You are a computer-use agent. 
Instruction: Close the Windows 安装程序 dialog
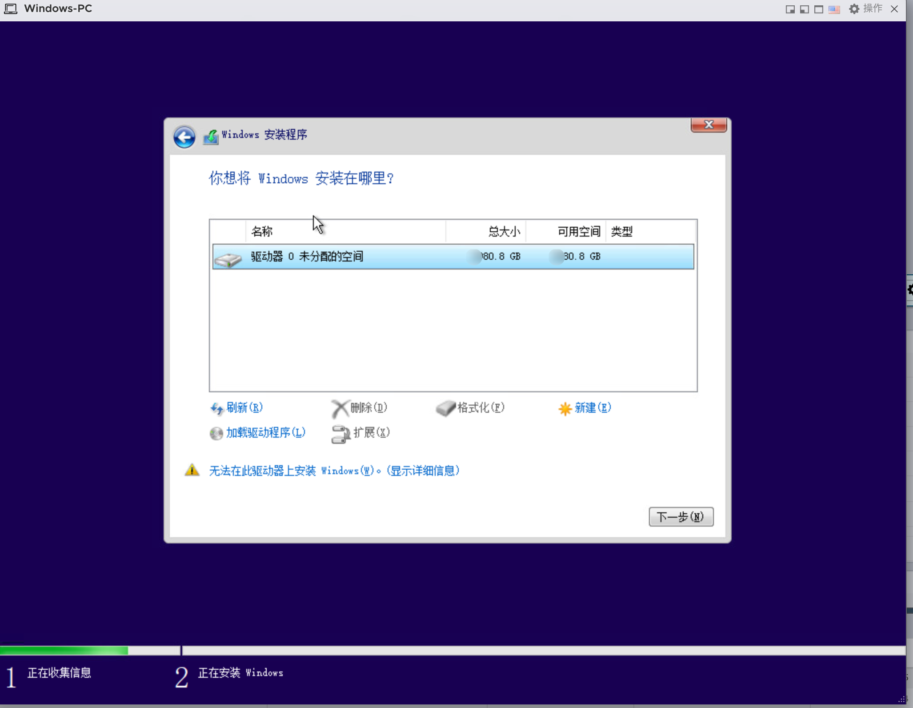709,125
